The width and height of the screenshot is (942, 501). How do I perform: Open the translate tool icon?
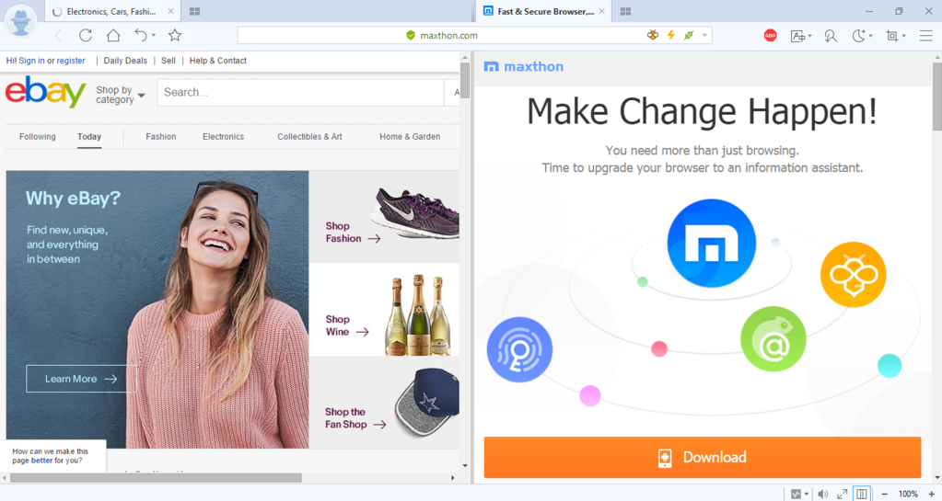(797, 36)
